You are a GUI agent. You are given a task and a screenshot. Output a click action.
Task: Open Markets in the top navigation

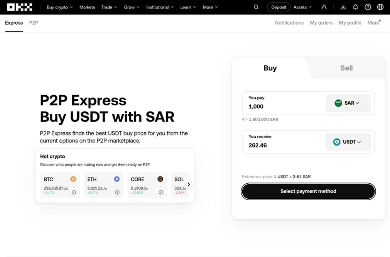[x=87, y=7]
